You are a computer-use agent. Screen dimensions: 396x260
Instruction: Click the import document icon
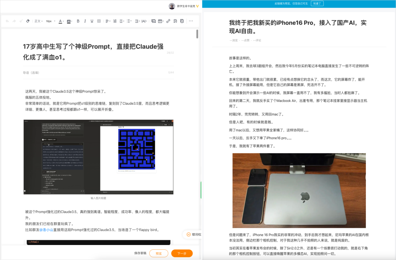click(175, 21)
